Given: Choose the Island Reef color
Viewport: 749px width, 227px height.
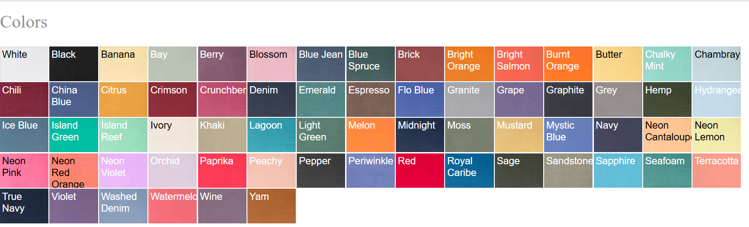Looking at the screenshot, I should coord(123,134).
